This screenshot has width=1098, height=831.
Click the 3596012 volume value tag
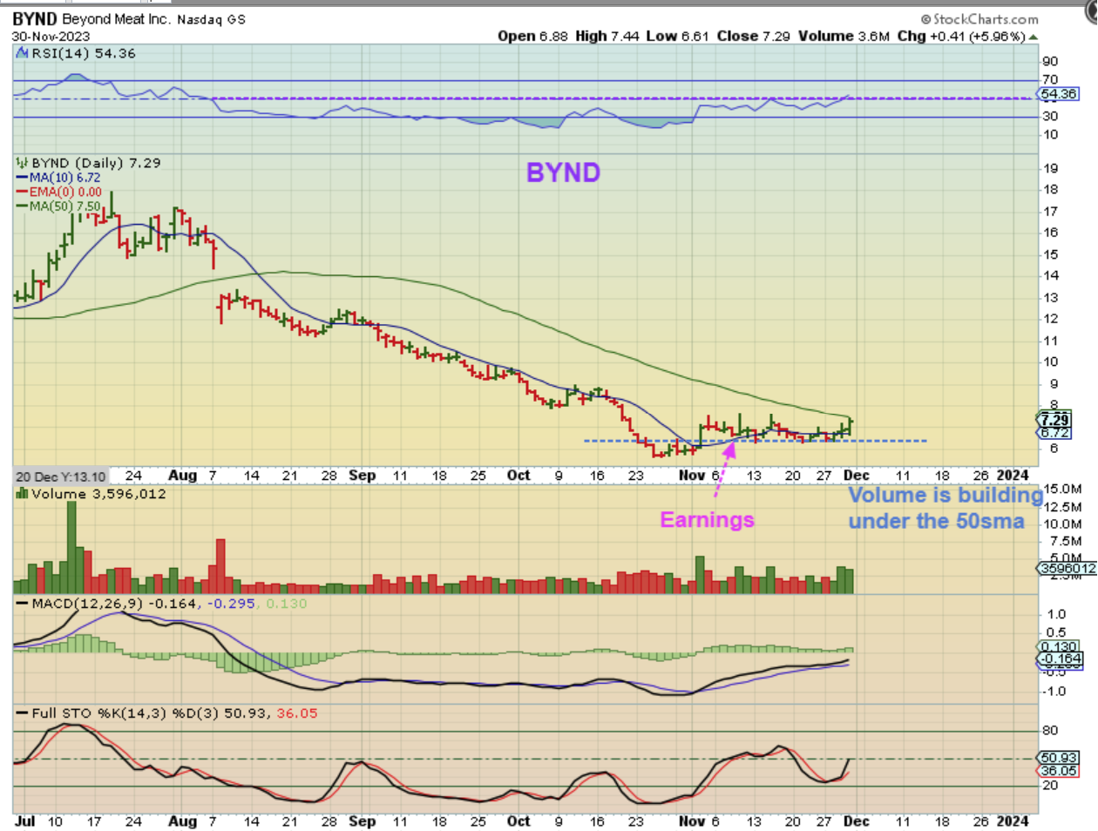tap(1067, 568)
